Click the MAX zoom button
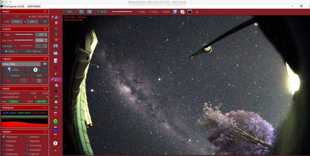The image size is (310, 156). click(x=70, y=12)
